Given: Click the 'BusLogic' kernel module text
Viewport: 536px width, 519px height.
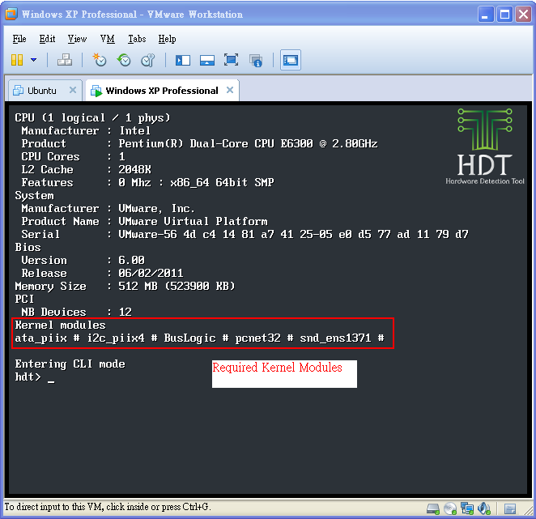Looking at the screenshot, I should click(x=189, y=338).
